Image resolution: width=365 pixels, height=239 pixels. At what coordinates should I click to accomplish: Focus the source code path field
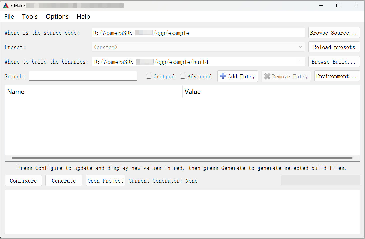coord(198,33)
